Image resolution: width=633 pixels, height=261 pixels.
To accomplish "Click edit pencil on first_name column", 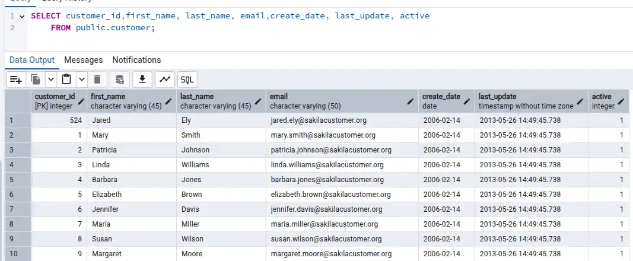I will pos(169,101).
